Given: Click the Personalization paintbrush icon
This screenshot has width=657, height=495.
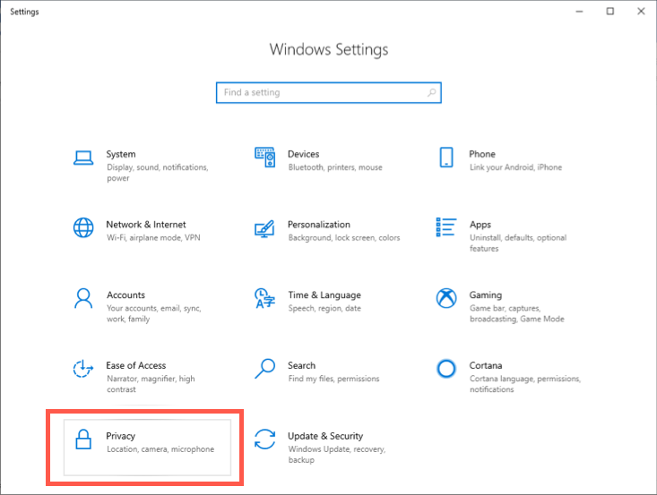Looking at the screenshot, I should coord(264,227).
